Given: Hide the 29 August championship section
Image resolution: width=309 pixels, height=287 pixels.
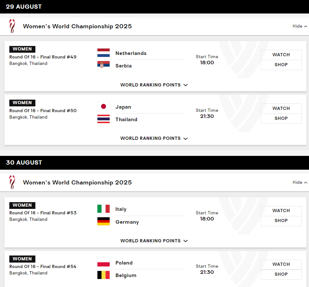Looking at the screenshot, I should click(x=300, y=26).
